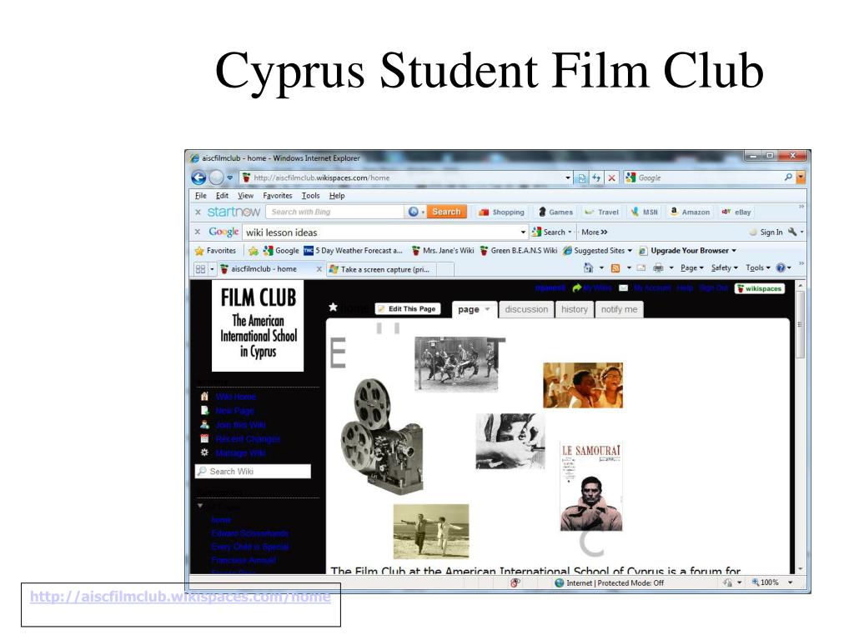This screenshot has width=854, height=640.
Task: Go back with the browser Back arrow
Action: coord(198,177)
